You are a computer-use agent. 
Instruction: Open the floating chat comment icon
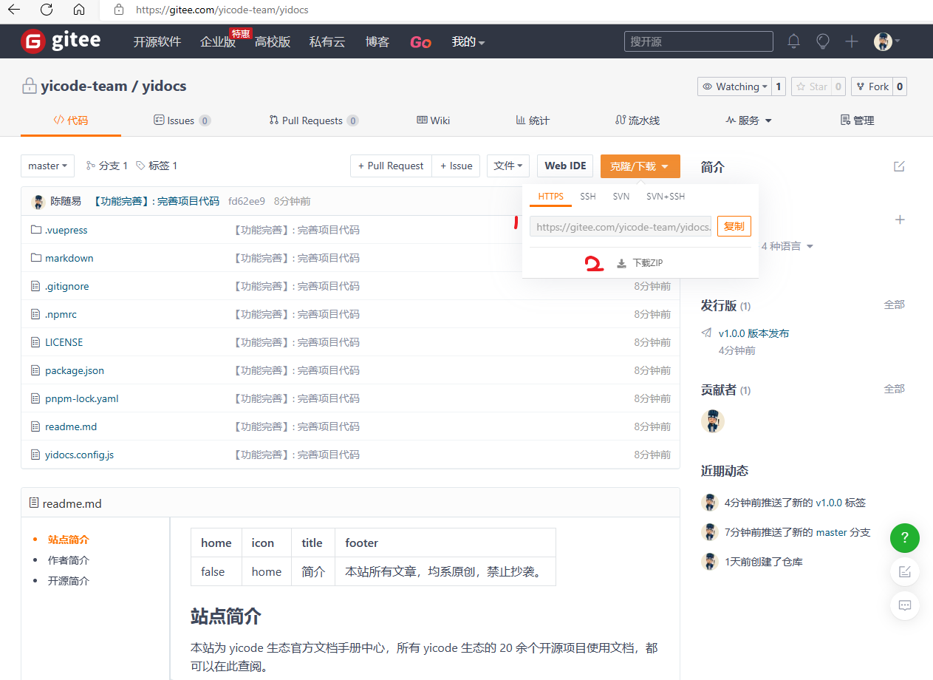(905, 605)
